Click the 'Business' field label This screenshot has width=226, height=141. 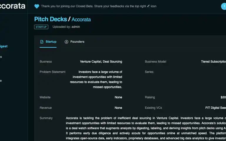46,62
